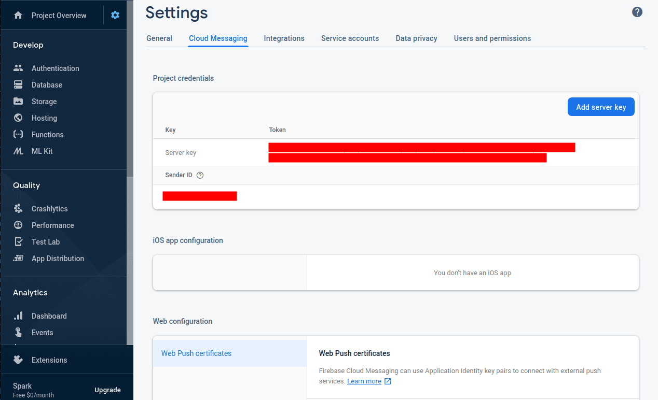The height and width of the screenshot is (400, 658).
Task: Click the Upgrade plan button
Action: tap(107, 390)
